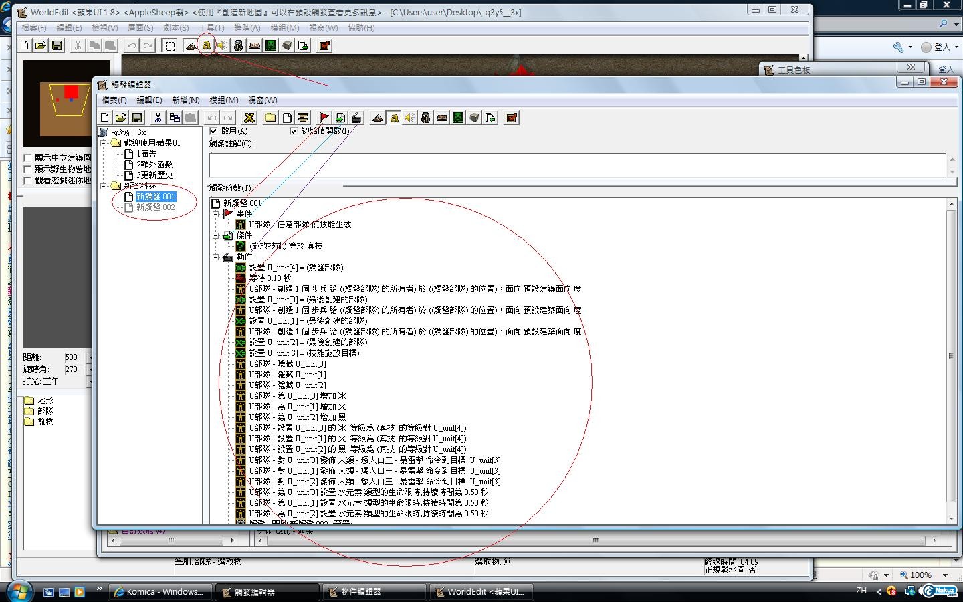Click the clapperboard new action icon

point(356,118)
